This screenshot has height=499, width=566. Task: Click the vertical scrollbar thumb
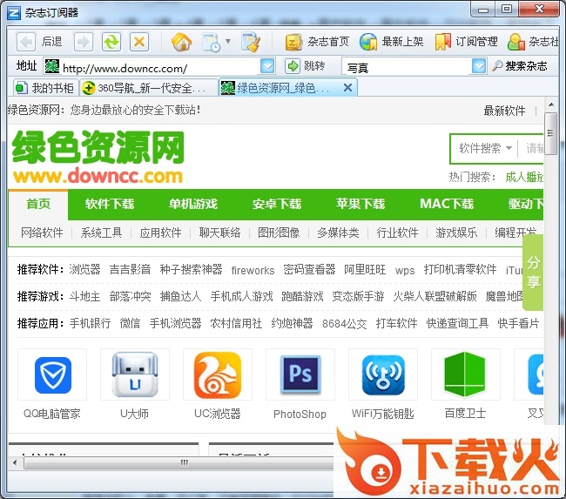click(550, 133)
